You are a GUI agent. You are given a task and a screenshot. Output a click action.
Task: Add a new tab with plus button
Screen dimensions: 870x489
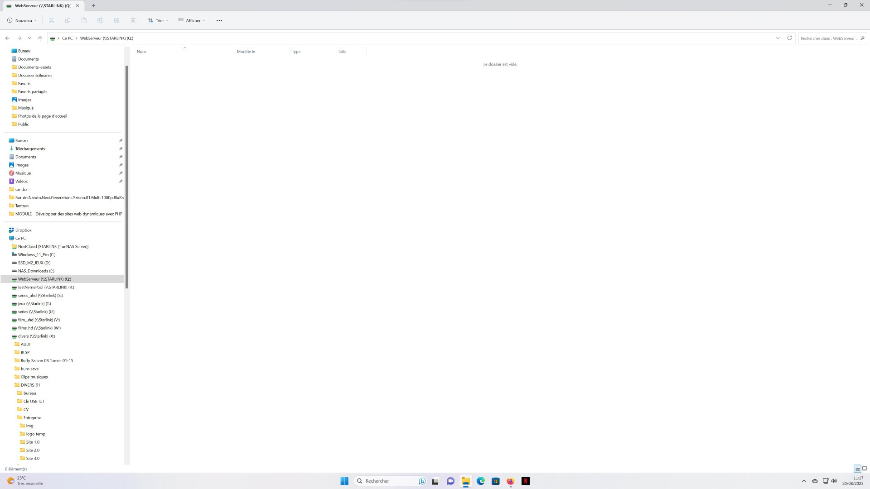93,6
